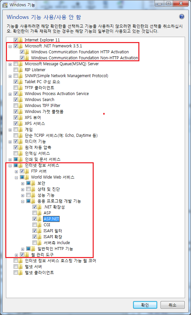Viewport: 191px width, 315px height.
Task: Select 인터넷 정보 서비스 호스팅 가능 웹 코어
Action: pos(61,261)
